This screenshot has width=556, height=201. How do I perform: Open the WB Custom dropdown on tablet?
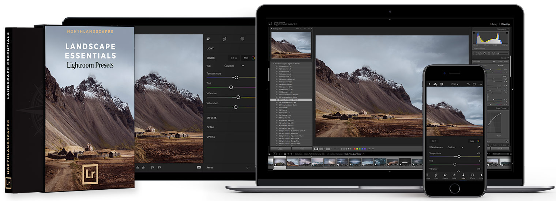234,66
